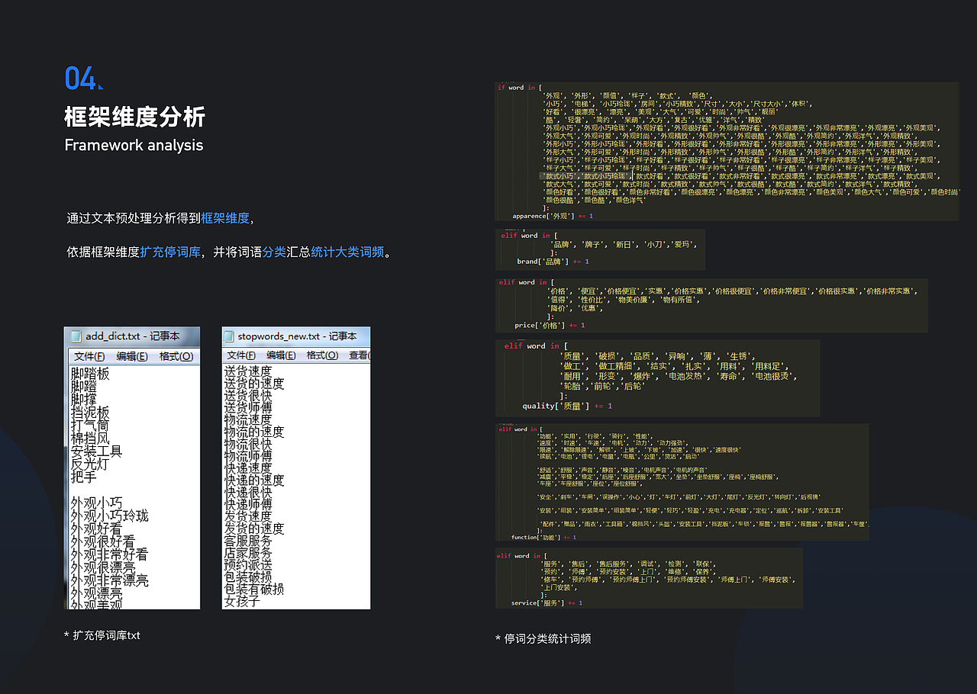Click the code line brand['品牌'] += 1

(x=553, y=262)
